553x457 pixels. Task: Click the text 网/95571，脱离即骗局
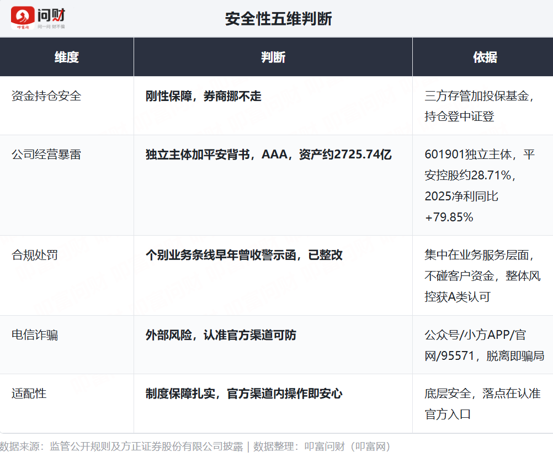pyautogui.click(x=484, y=356)
